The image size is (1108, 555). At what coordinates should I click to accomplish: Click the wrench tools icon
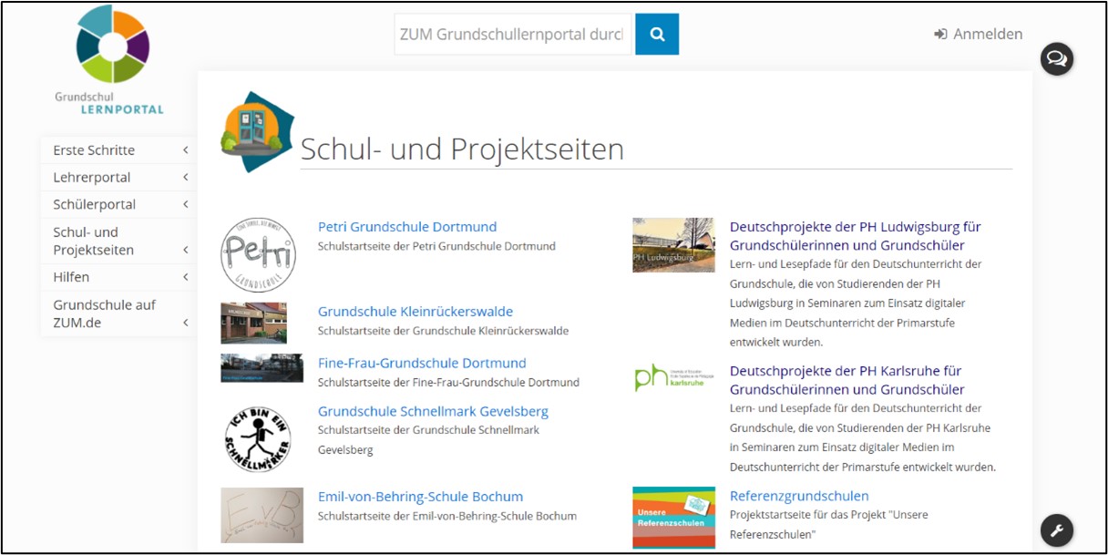coord(1057,529)
